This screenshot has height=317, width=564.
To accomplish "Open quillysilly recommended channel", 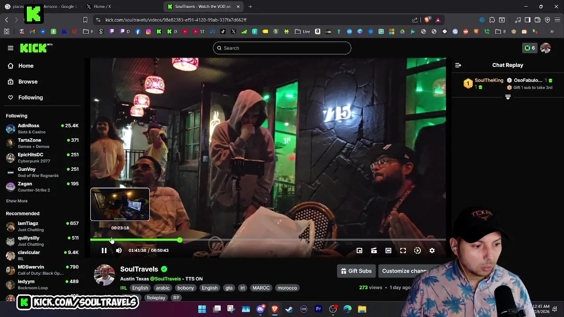I will click(42, 241).
